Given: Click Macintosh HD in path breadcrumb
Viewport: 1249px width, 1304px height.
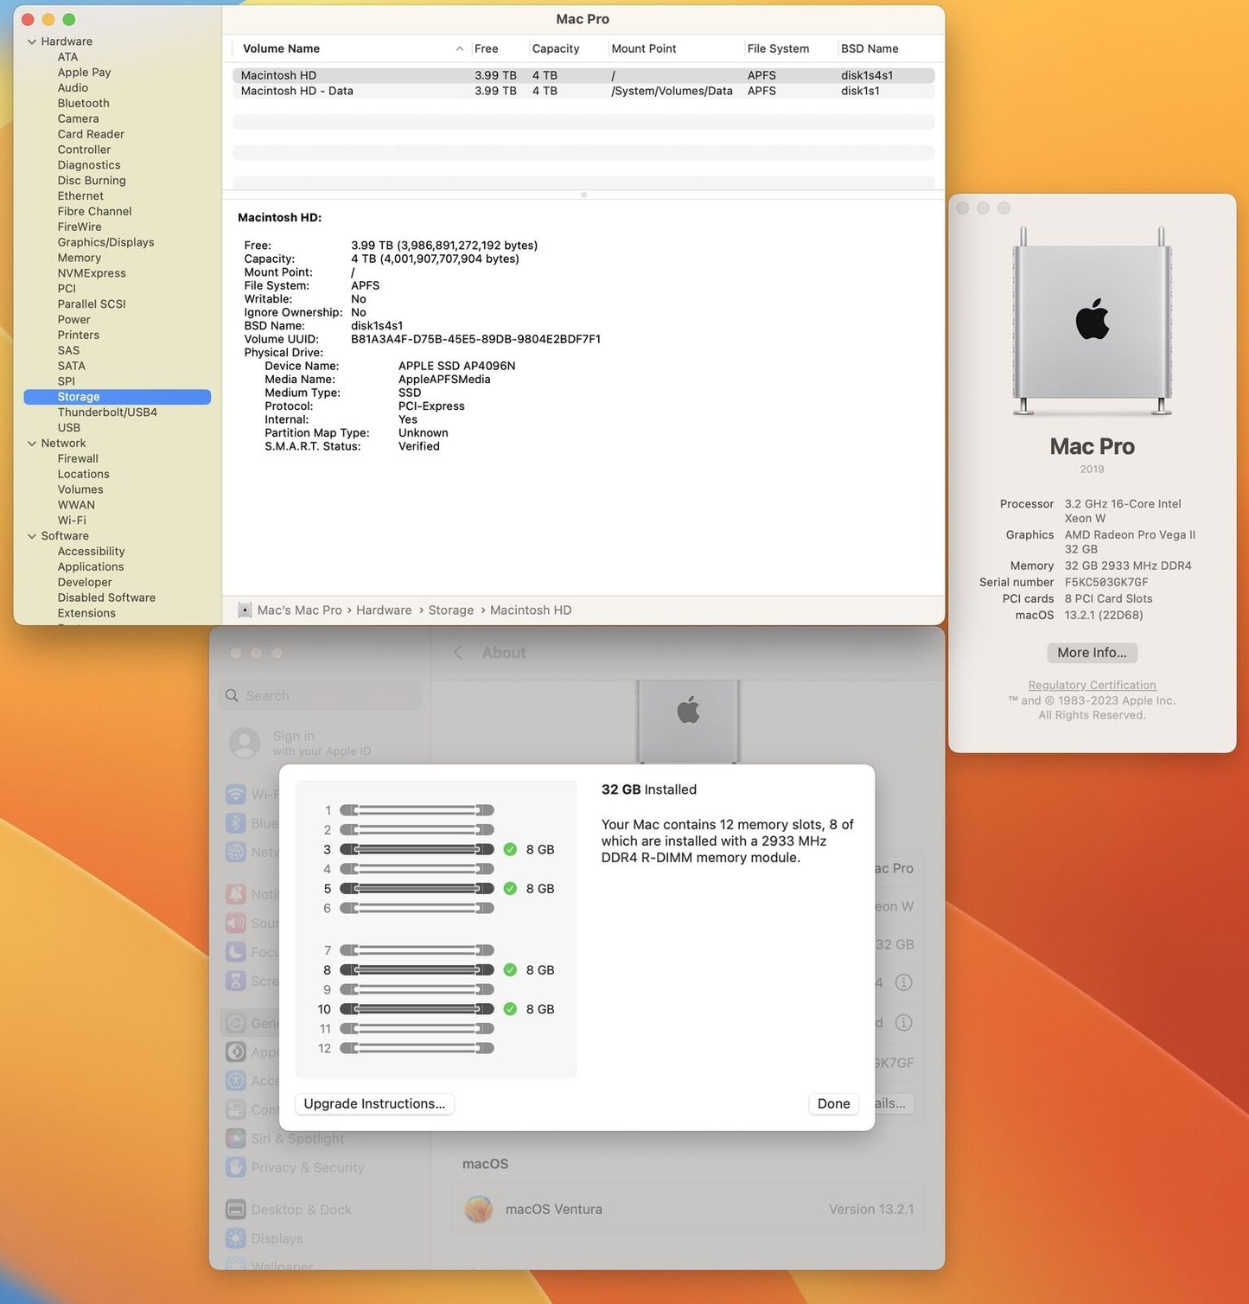Looking at the screenshot, I should tap(531, 610).
